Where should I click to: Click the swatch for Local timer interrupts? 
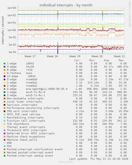(5, 102)
